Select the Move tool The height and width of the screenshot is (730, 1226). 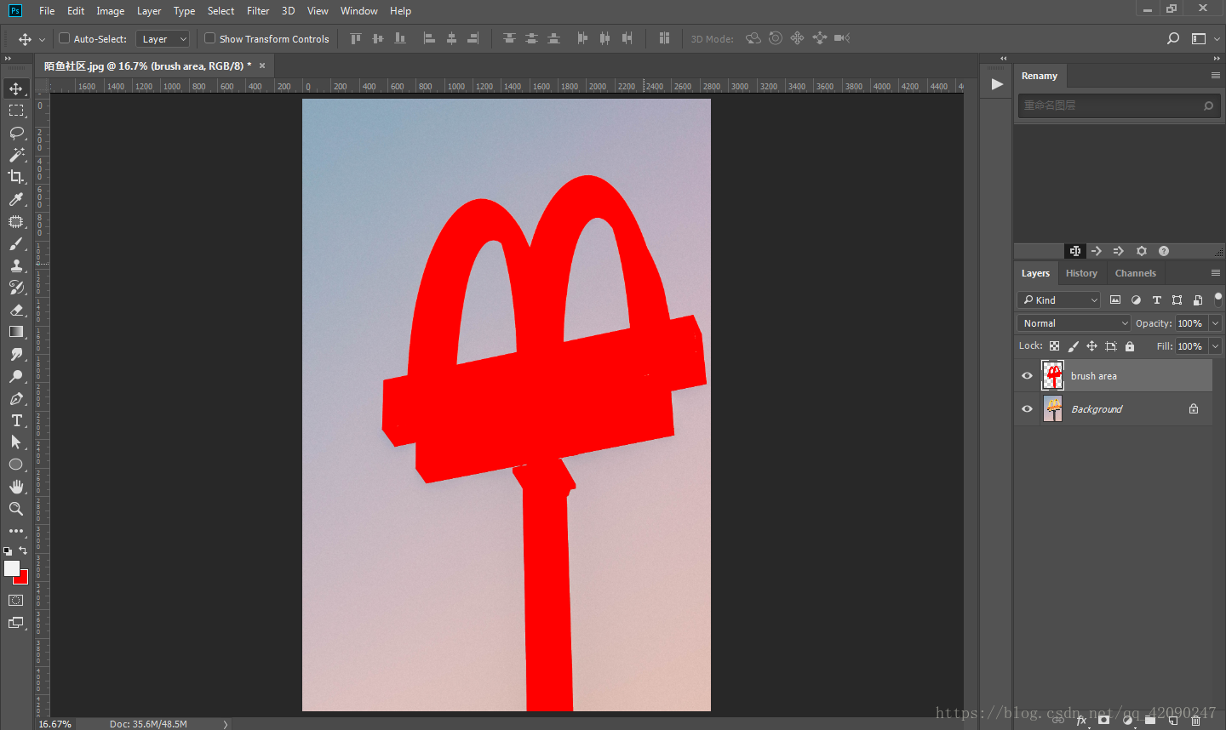point(16,88)
